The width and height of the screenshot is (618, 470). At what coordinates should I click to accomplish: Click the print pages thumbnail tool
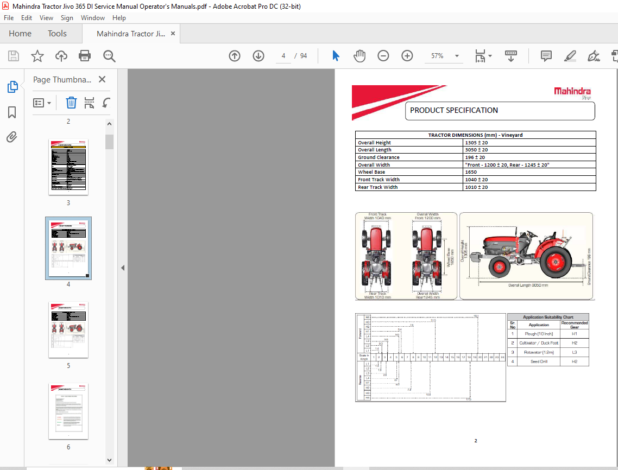[x=90, y=103]
